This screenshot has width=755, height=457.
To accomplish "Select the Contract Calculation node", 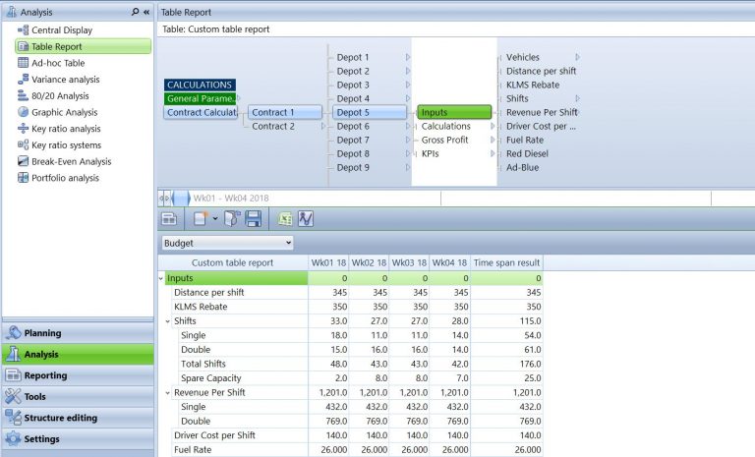I will (x=201, y=112).
